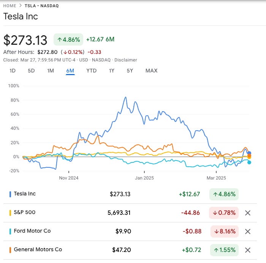Open the S&P 500 comparison row
The image size is (266, 263).
pos(130,213)
